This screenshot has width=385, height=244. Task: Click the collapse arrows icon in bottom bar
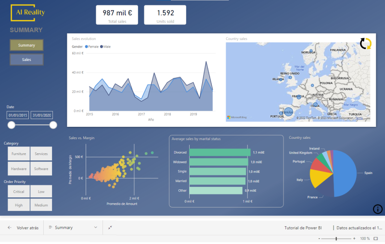110,228
